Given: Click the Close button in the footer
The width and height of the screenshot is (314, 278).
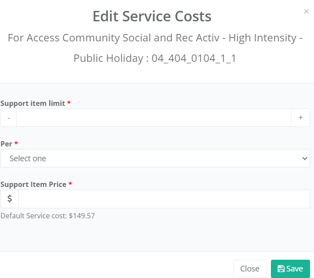Looking at the screenshot, I should point(250,268).
